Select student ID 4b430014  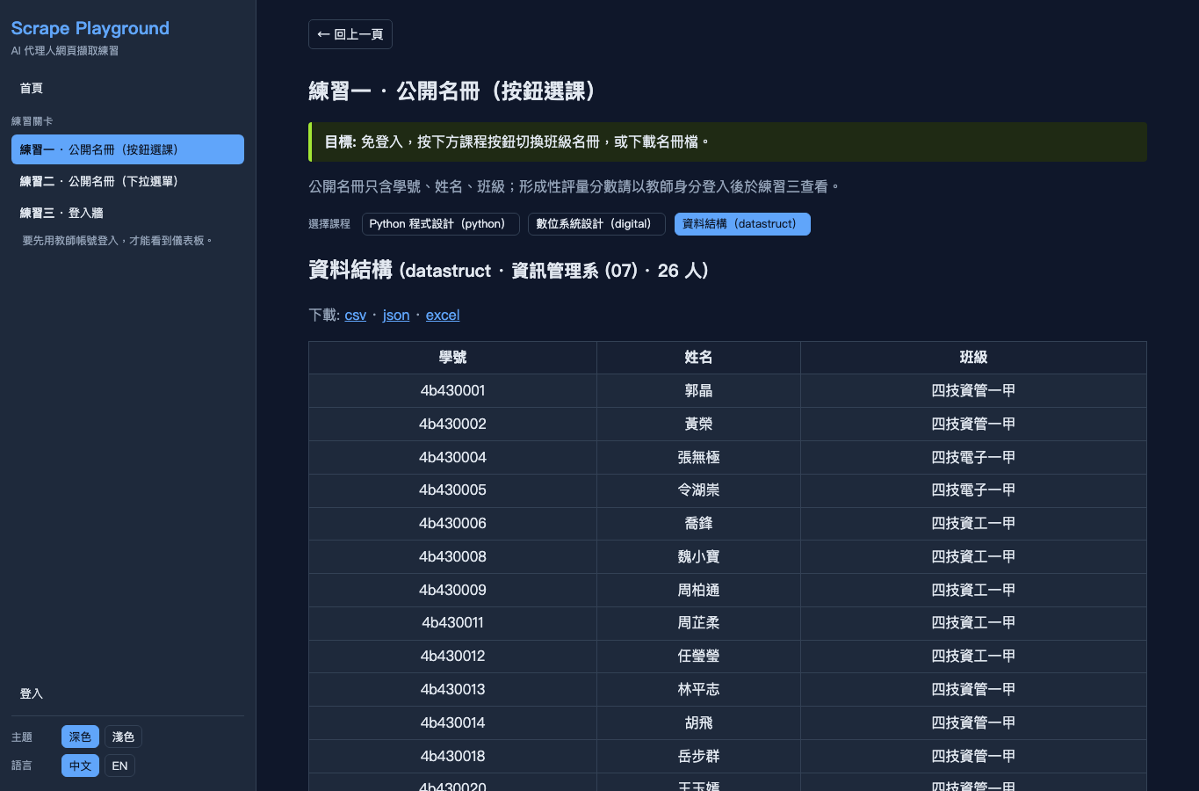(452, 722)
